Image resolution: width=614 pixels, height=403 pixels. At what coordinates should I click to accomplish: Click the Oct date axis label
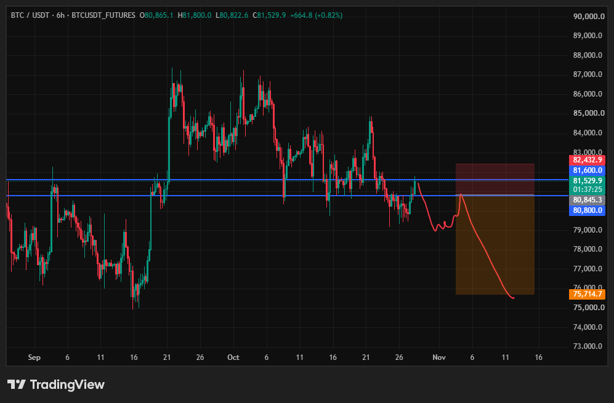tap(233, 357)
